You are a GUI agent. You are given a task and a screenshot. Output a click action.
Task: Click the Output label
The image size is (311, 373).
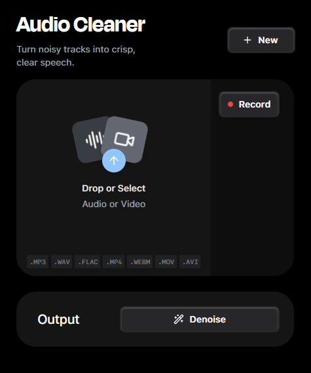[58, 319]
